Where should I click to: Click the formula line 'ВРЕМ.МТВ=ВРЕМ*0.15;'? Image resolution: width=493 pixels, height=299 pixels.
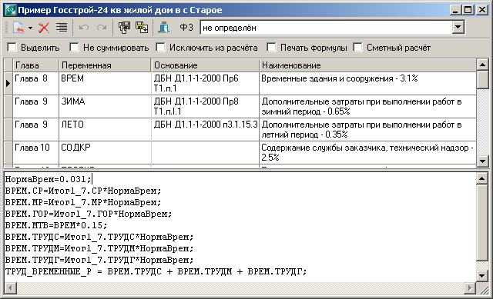pos(56,225)
